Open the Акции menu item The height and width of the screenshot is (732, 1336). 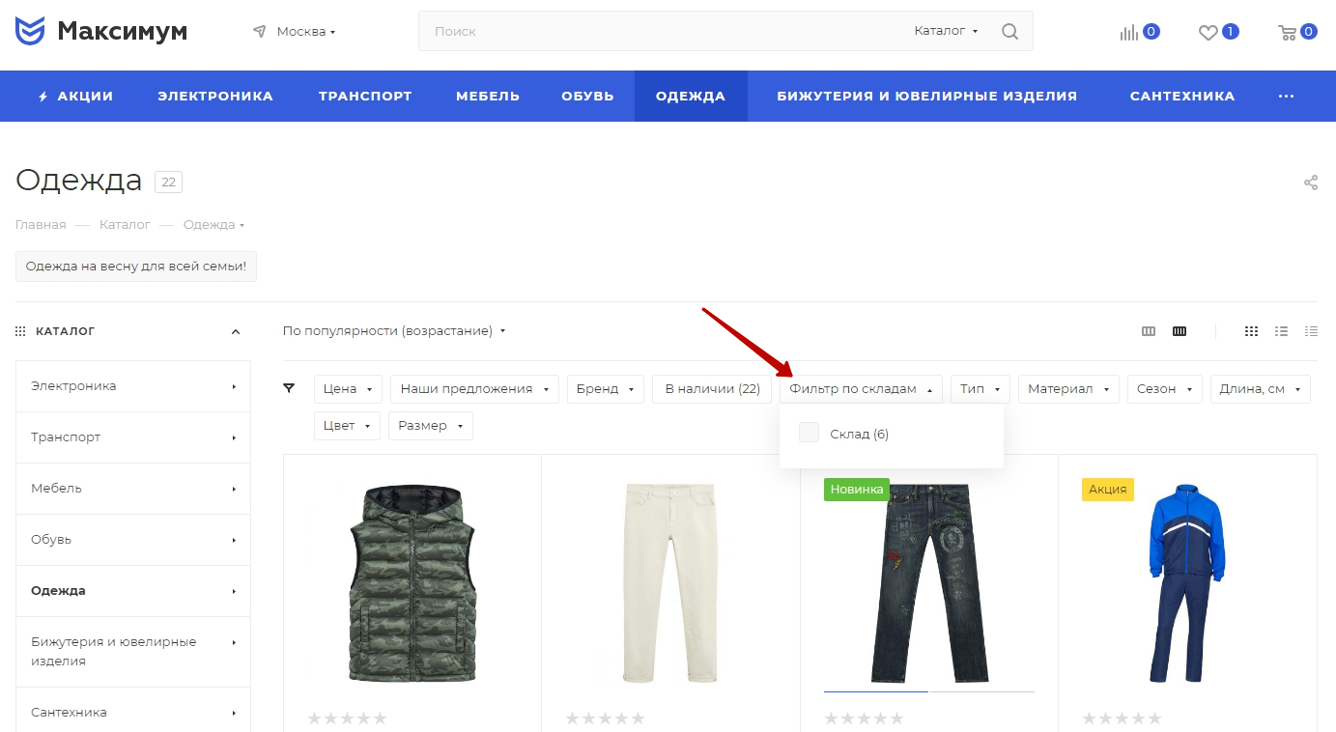coord(75,97)
